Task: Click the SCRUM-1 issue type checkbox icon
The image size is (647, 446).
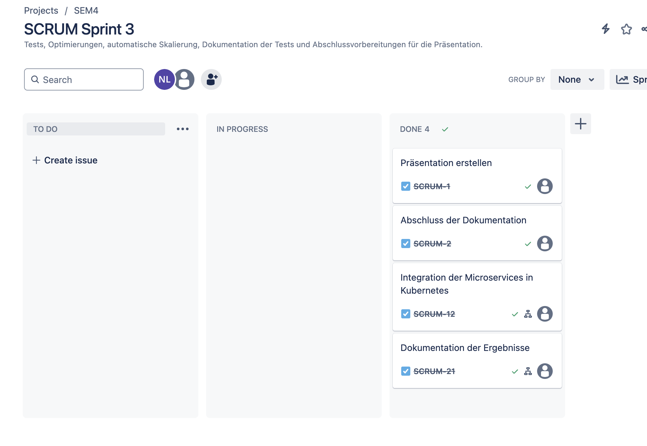Action: [405, 186]
